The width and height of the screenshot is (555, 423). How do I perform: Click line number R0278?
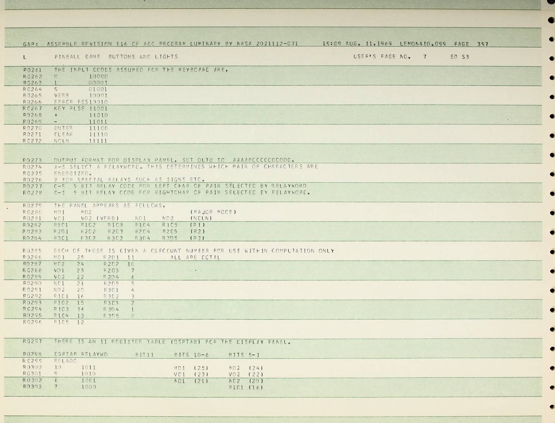[x=32, y=193]
